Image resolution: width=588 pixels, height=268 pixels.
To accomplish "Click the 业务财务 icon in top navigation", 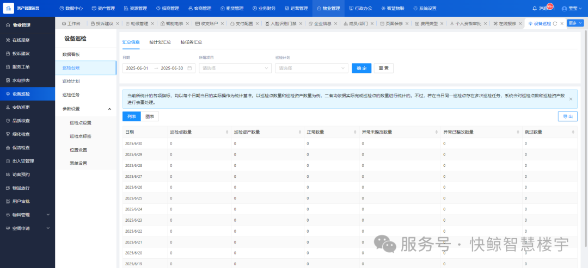I will click(x=255, y=8).
